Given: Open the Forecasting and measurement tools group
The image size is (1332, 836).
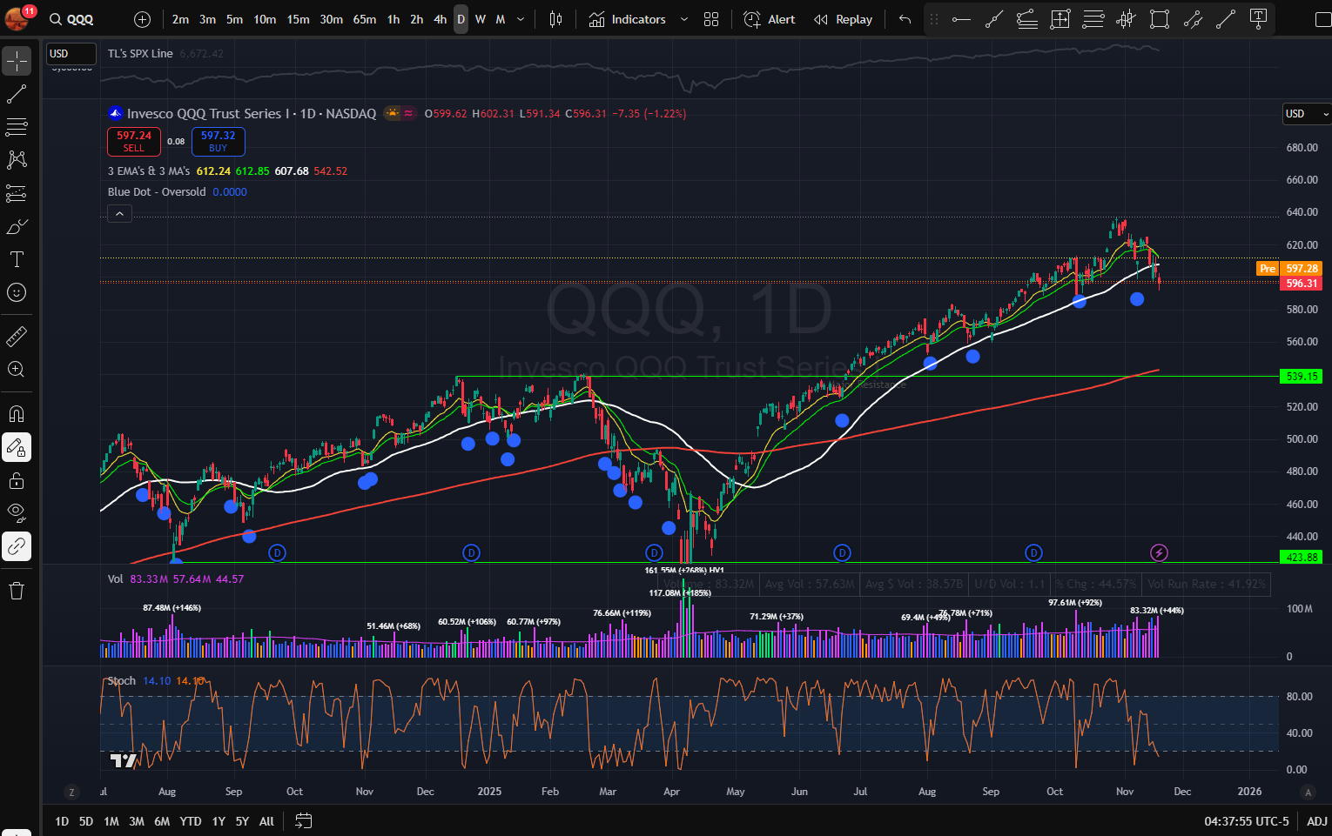Looking at the screenshot, I should [17, 193].
